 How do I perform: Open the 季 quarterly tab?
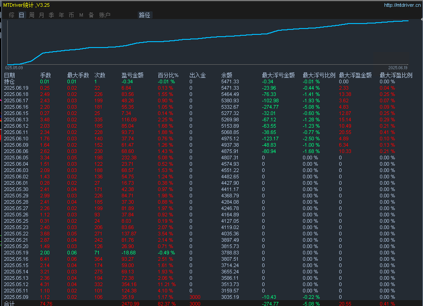coord(51,15)
